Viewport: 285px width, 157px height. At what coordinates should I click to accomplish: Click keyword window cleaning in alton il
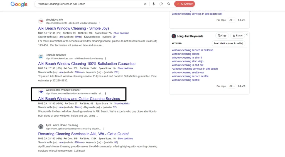(187, 58)
